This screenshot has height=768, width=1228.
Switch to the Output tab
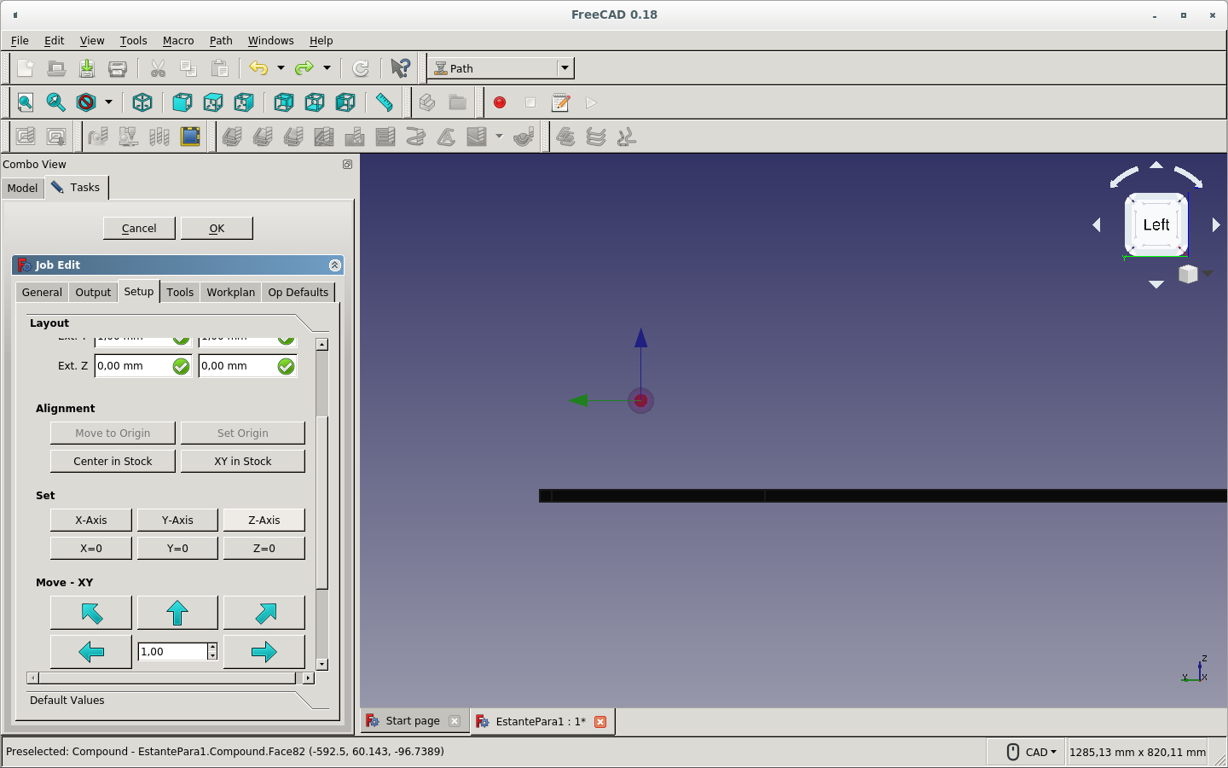[93, 292]
